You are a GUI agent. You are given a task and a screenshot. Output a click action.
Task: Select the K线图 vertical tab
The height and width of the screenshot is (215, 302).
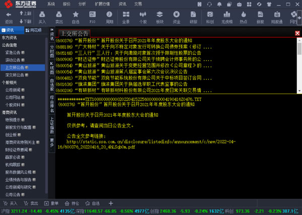click(52, 68)
